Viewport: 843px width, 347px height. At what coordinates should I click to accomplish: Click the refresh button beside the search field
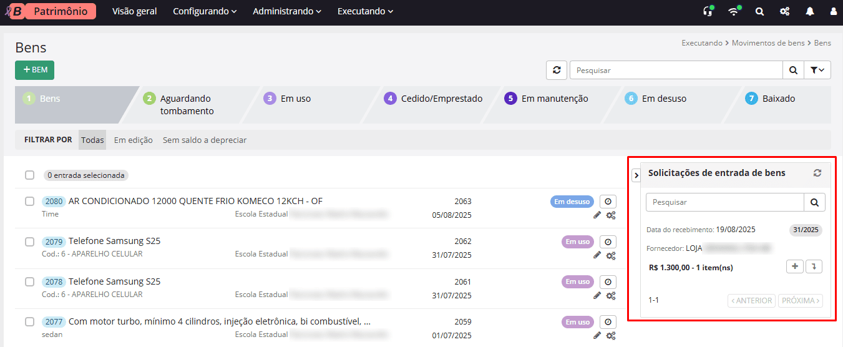(x=556, y=71)
